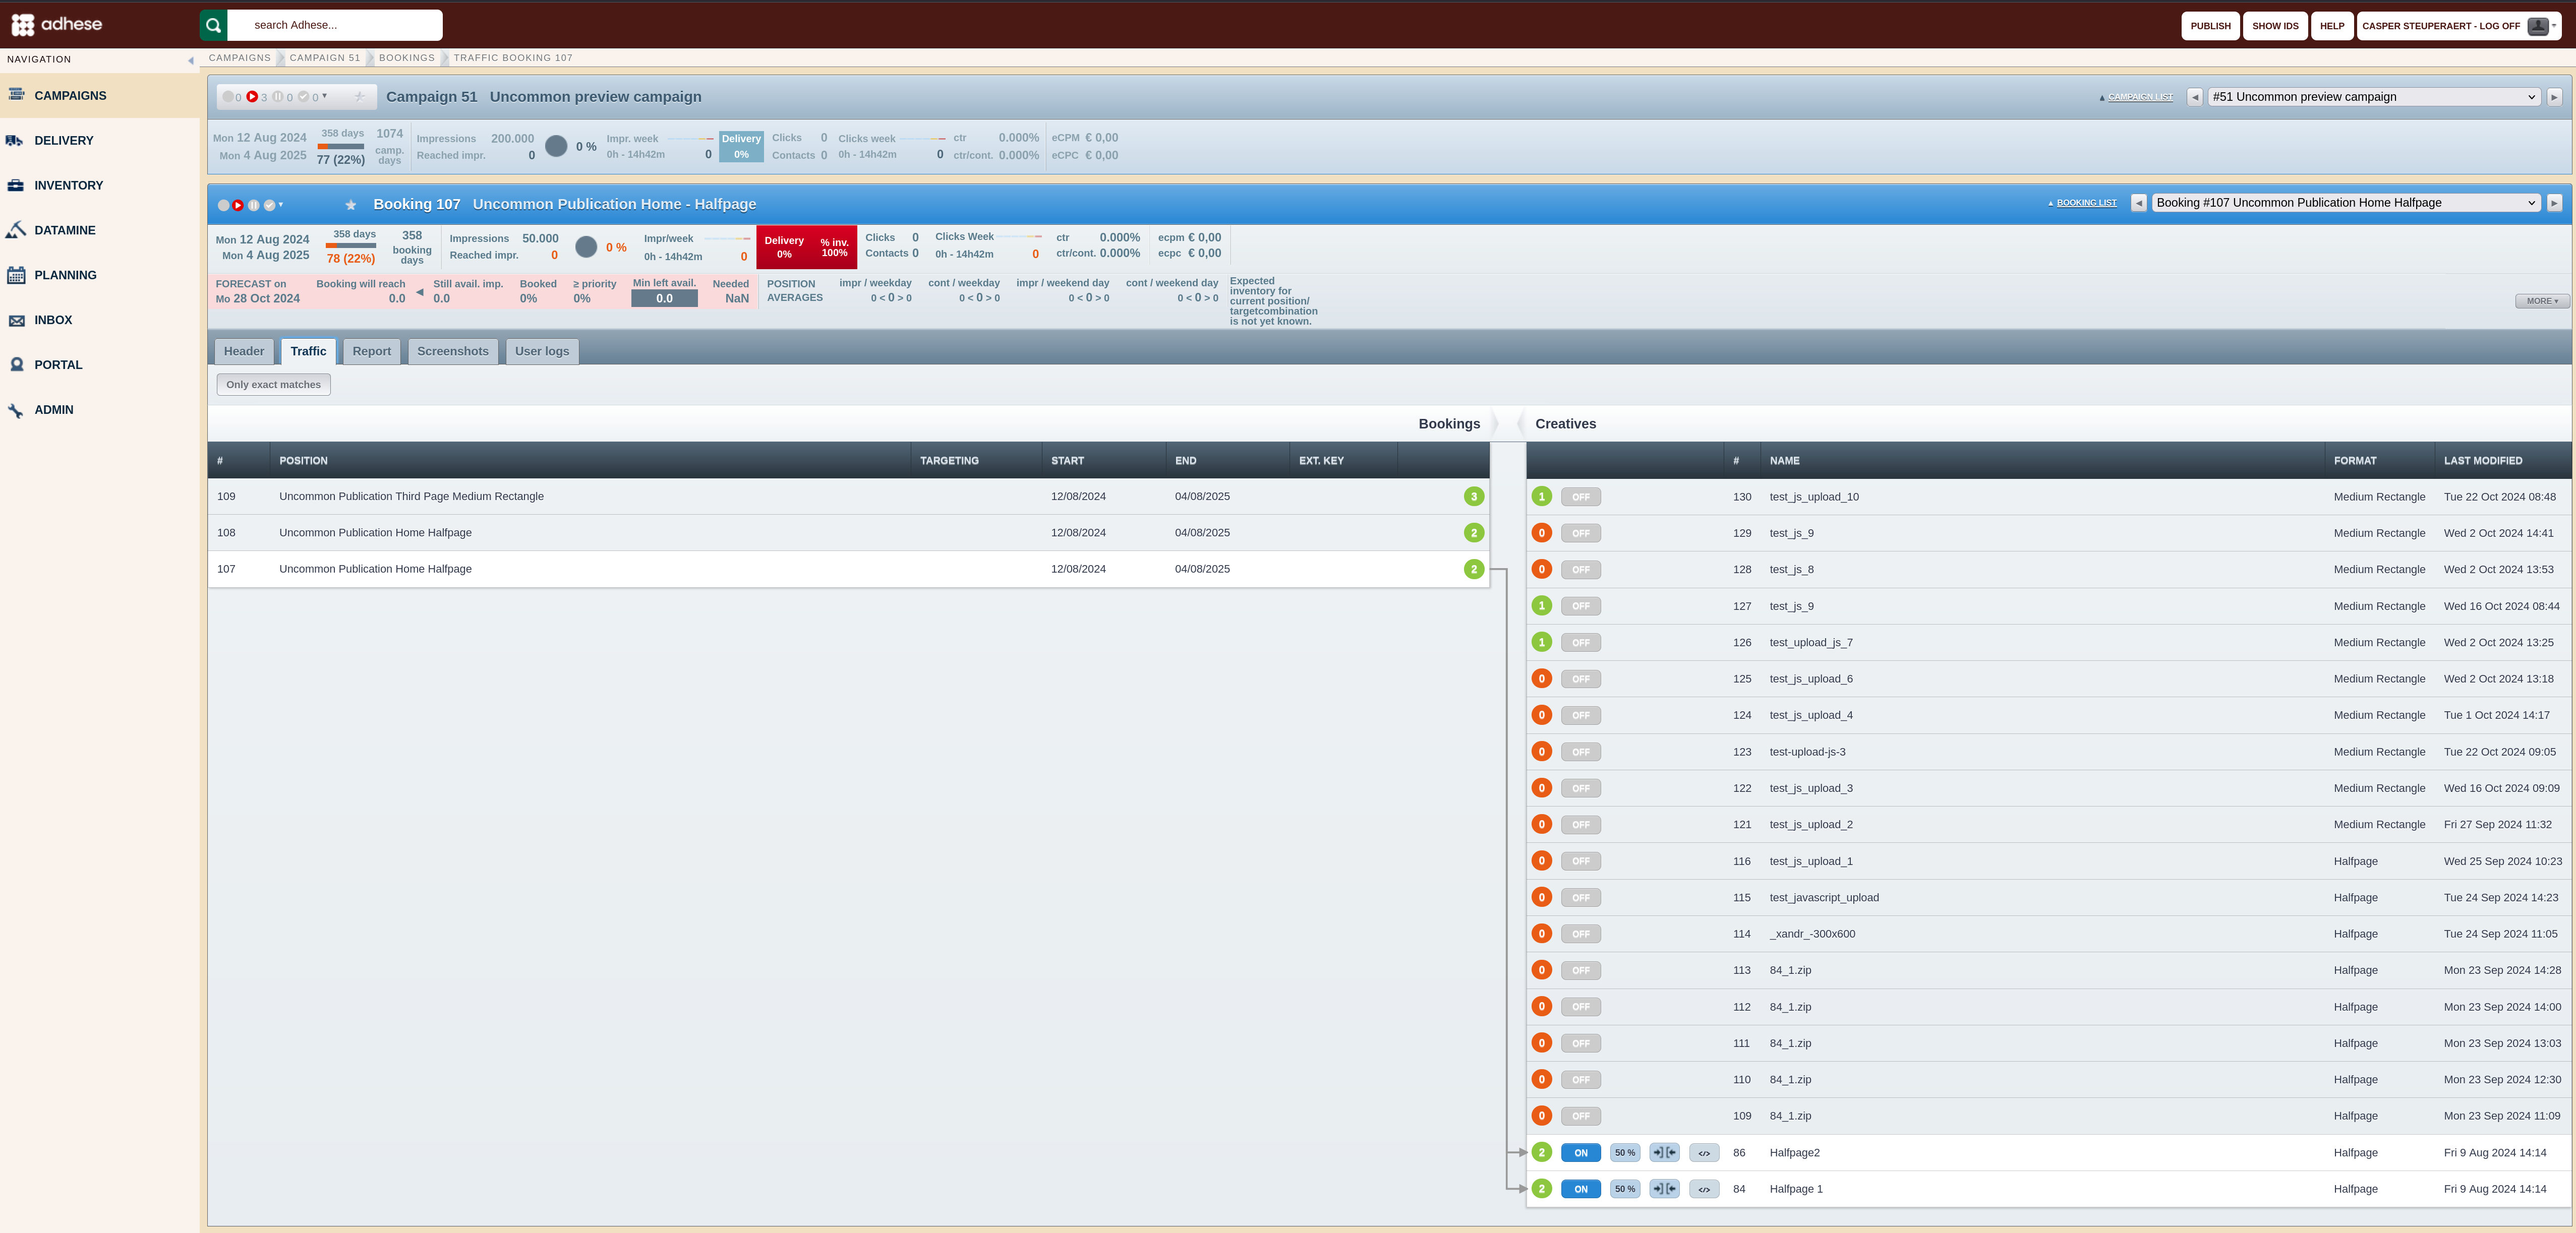Switch to the Report tab
2576x1233 pixels.
point(371,351)
